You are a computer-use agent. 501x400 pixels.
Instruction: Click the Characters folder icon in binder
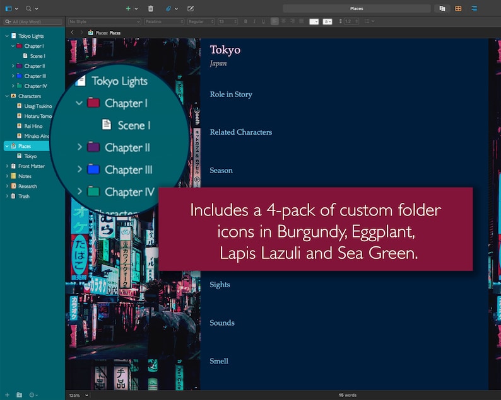[x=13, y=96]
